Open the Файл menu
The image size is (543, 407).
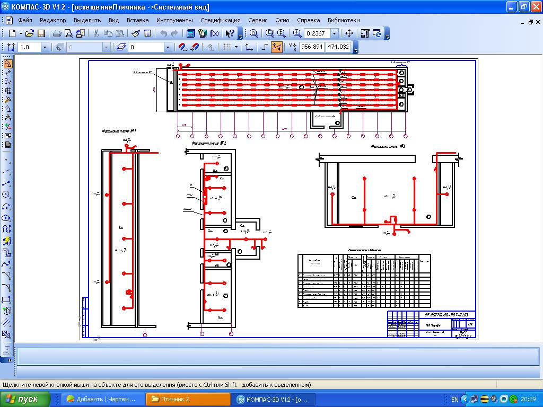25,20
